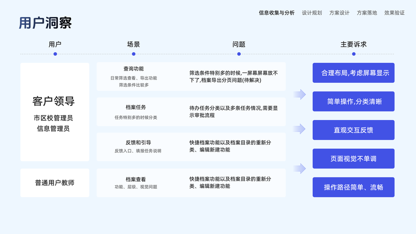The height and width of the screenshot is (234, 416).
Task: Click the 客户领导 heading
Action: [x=53, y=101]
